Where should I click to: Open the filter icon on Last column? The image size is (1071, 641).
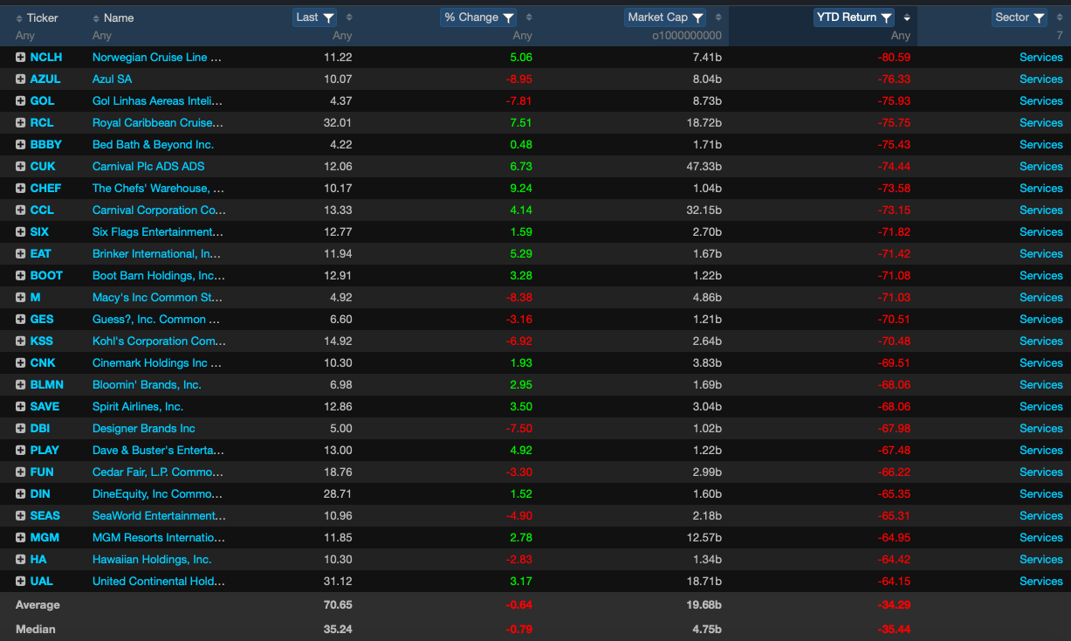pyautogui.click(x=328, y=17)
